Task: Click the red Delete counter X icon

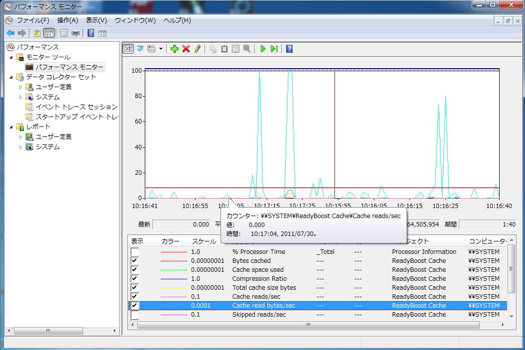Action: click(x=186, y=49)
